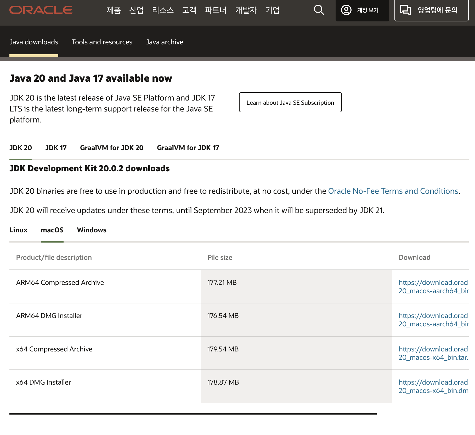Click the '177.21 MB' file size
Viewport: 475px width, 435px height.
point(222,283)
